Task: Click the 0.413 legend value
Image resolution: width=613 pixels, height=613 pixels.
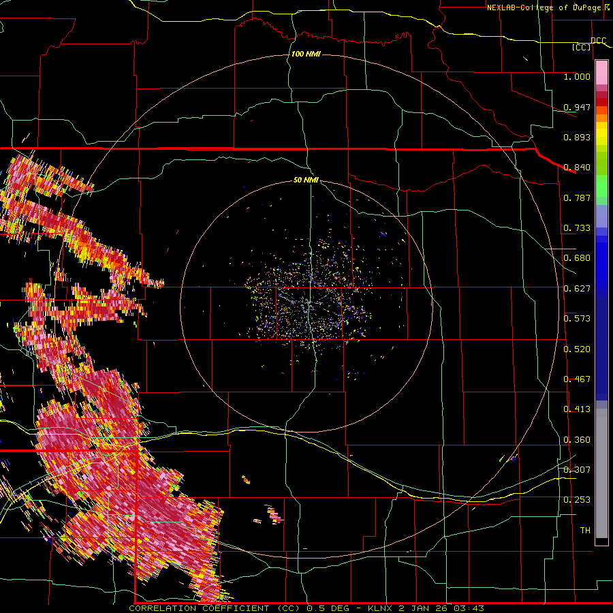Action: [x=577, y=409]
